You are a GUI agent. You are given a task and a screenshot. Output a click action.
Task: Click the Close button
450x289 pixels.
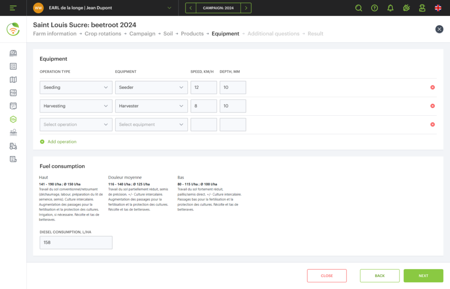point(327,276)
